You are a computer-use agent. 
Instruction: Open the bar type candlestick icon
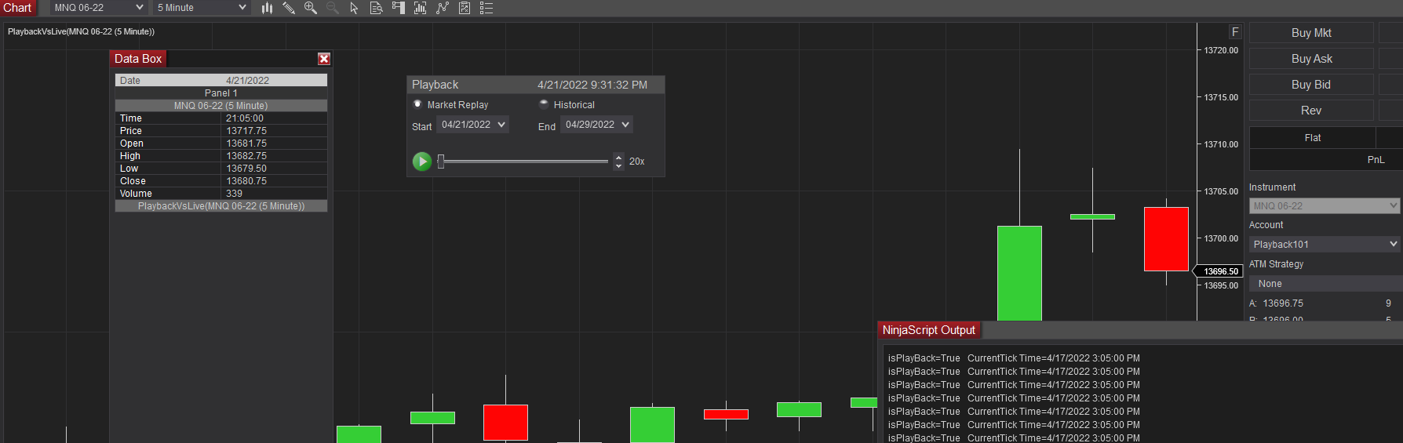pyautogui.click(x=267, y=8)
